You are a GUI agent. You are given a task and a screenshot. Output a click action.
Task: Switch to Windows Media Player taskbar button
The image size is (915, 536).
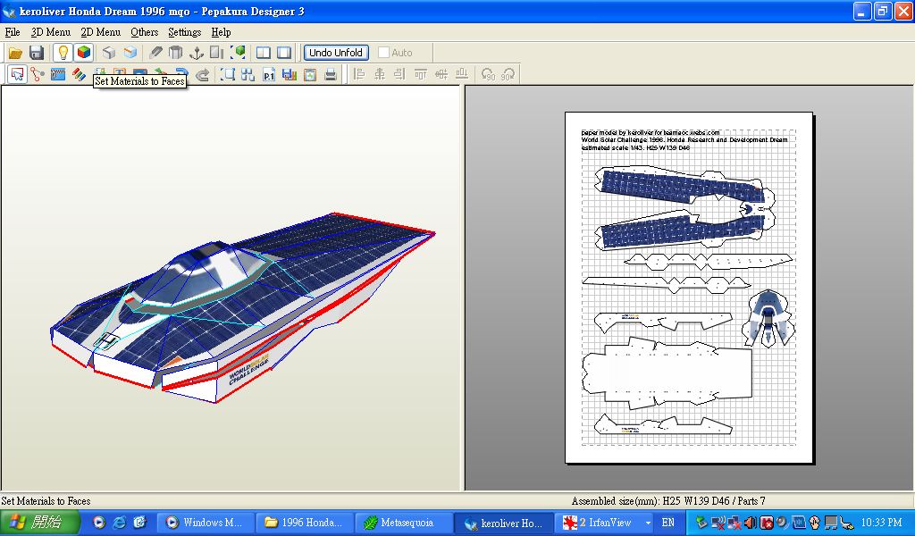206,522
